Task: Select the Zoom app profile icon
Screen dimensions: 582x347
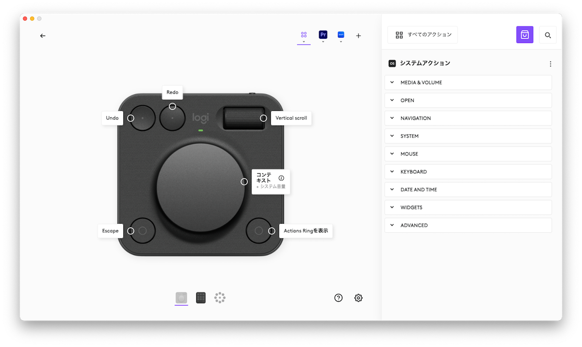Action: [341, 34]
